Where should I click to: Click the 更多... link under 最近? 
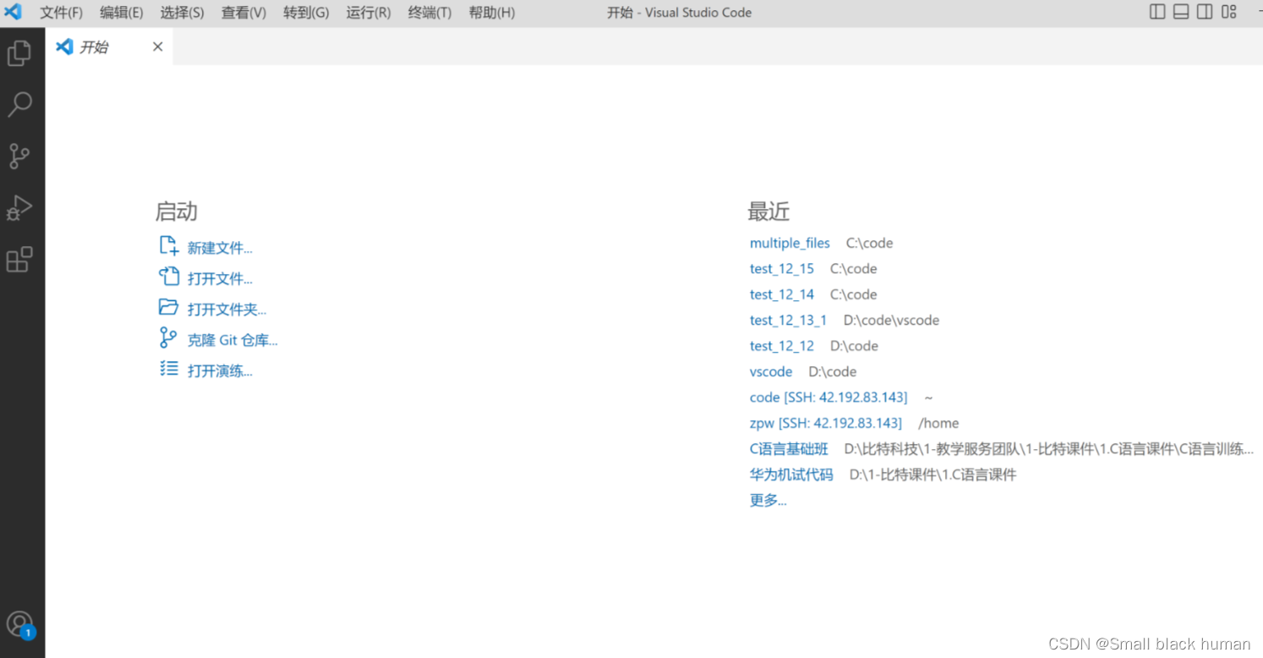click(x=768, y=500)
